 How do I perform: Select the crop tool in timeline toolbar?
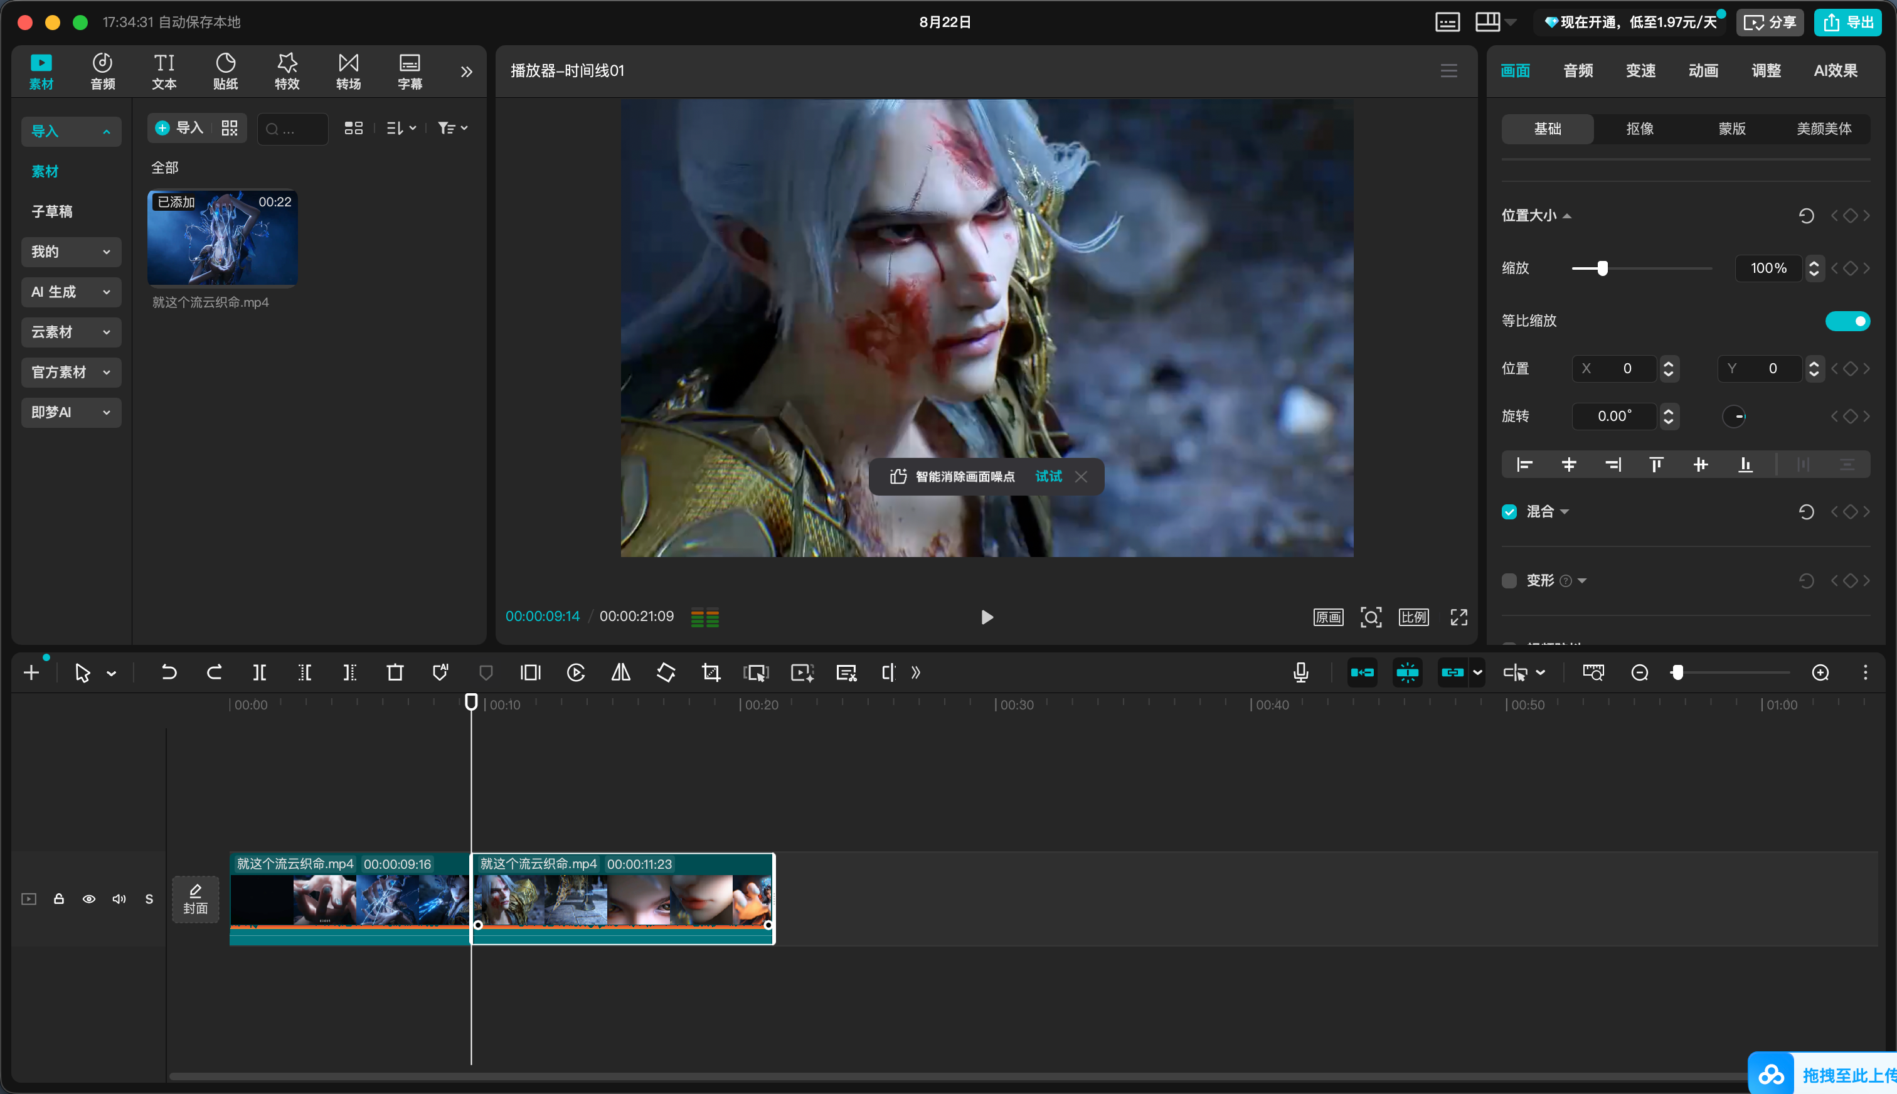click(x=711, y=672)
